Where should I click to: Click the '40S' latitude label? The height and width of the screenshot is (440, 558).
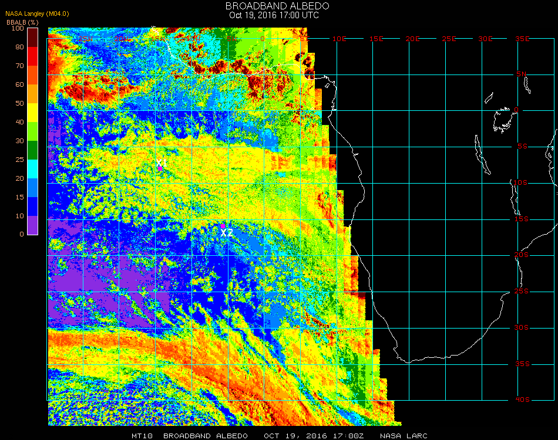pyautogui.click(x=522, y=400)
